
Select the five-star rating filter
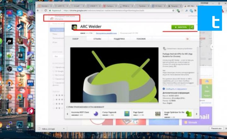tap(59, 95)
